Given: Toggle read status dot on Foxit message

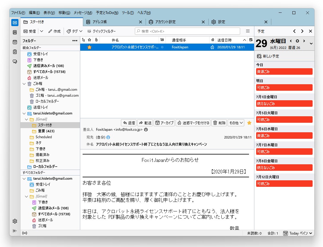Looking at the screenshot, I should click(162, 47).
